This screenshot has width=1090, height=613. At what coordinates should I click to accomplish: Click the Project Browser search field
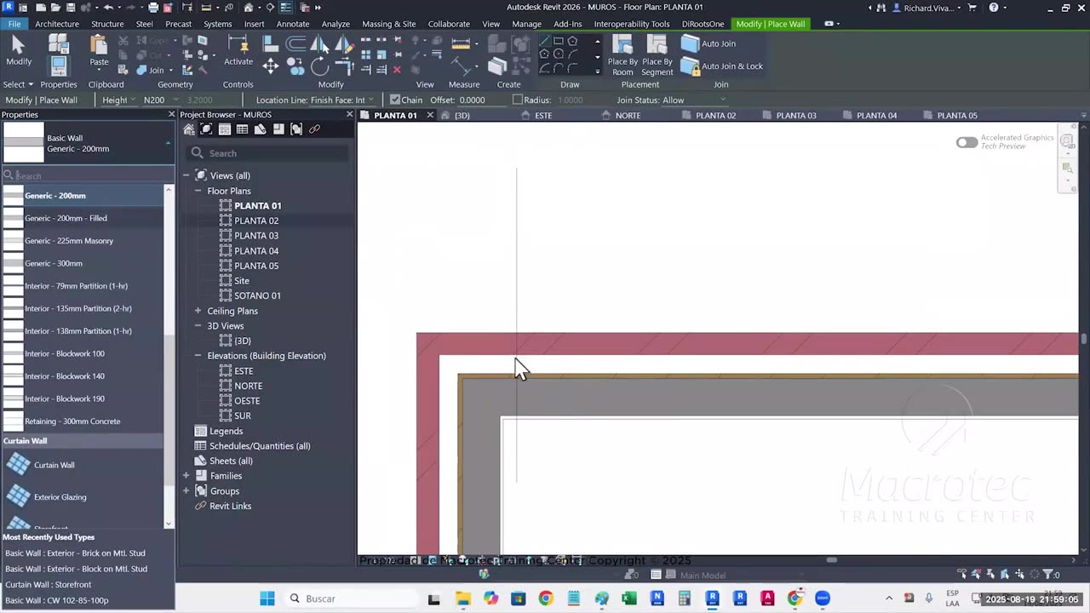pos(268,153)
